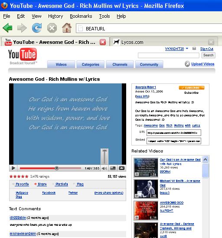
Task: Switch to the Lycos.com tab
Action: pyautogui.click(x=163, y=42)
